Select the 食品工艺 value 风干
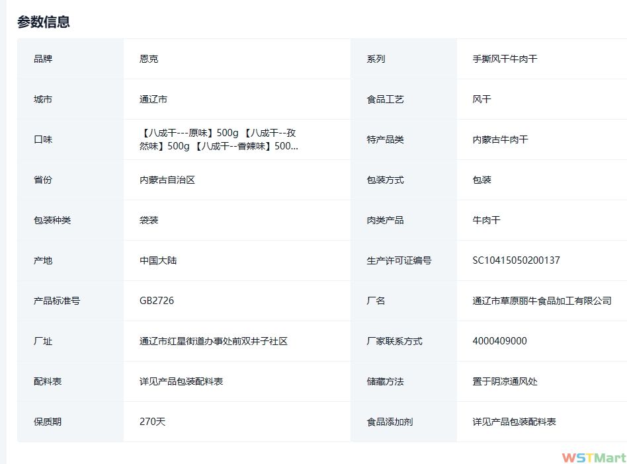The height and width of the screenshot is (464, 627). click(481, 99)
